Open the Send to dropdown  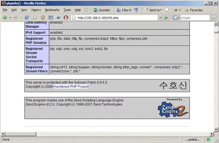pyautogui.click(x=153, y=10)
